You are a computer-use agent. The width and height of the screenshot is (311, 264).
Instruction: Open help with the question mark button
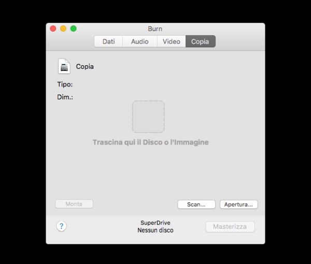tap(61, 226)
